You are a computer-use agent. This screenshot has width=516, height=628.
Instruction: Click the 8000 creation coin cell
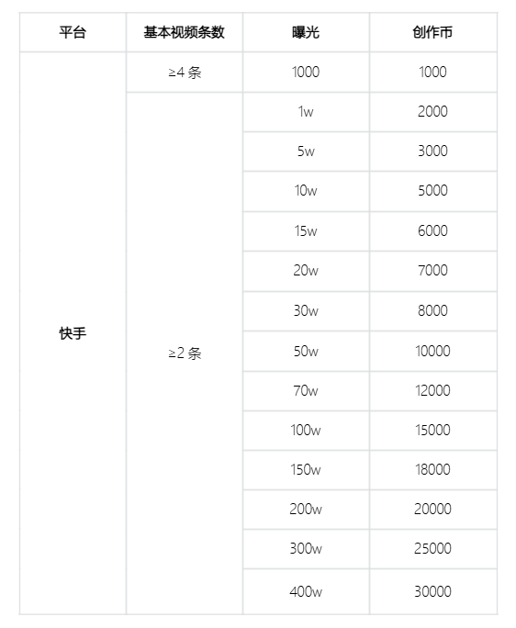click(432, 311)
